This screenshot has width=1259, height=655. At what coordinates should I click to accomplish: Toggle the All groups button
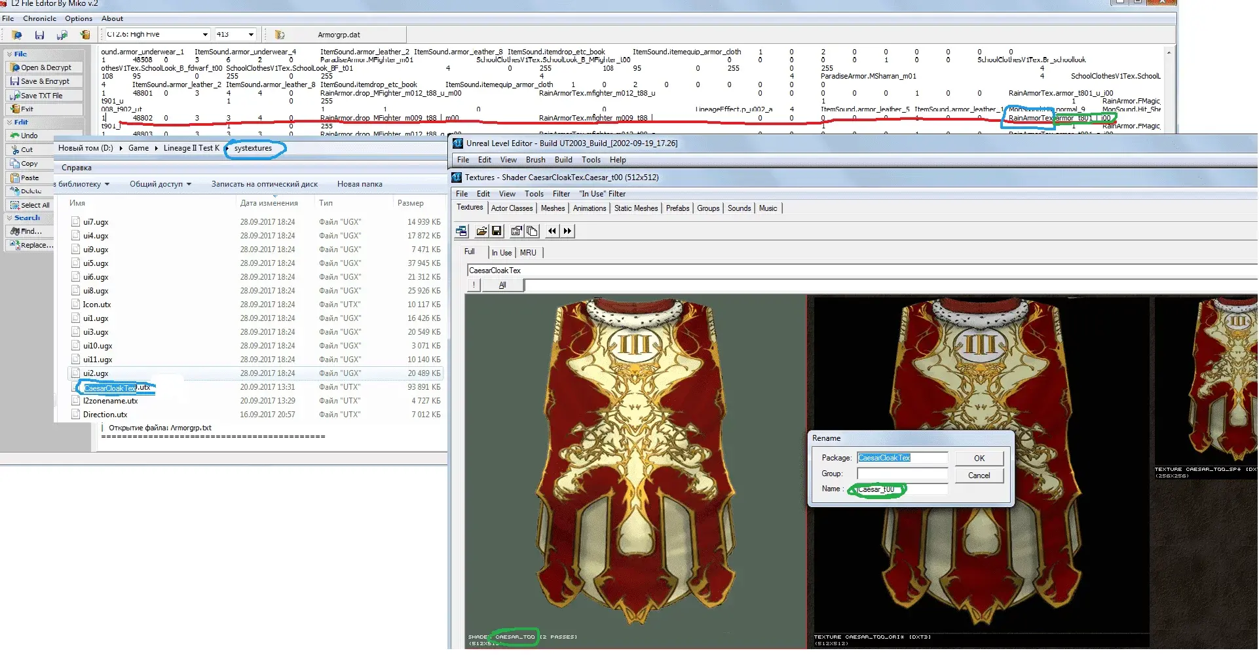(x=502, y=285)
